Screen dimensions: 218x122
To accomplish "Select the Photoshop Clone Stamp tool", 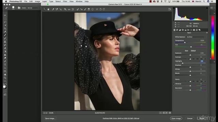I will coord(5,41).
